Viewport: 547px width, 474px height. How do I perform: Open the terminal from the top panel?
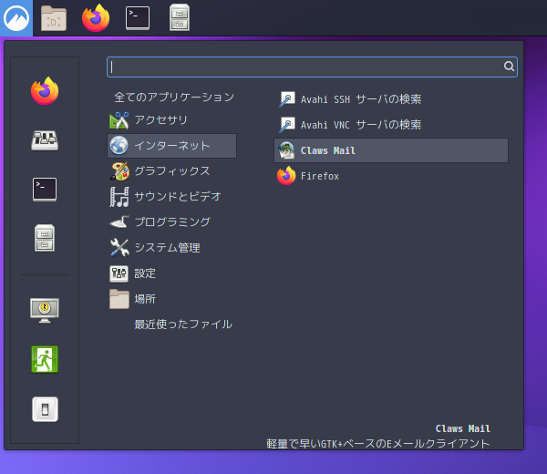point(138,18)
